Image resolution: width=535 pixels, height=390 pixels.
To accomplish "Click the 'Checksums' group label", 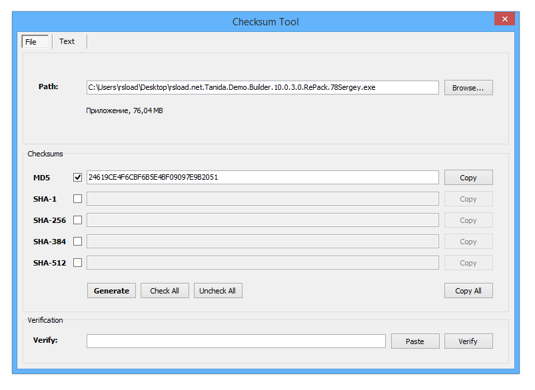I will [x=45, y=154].
